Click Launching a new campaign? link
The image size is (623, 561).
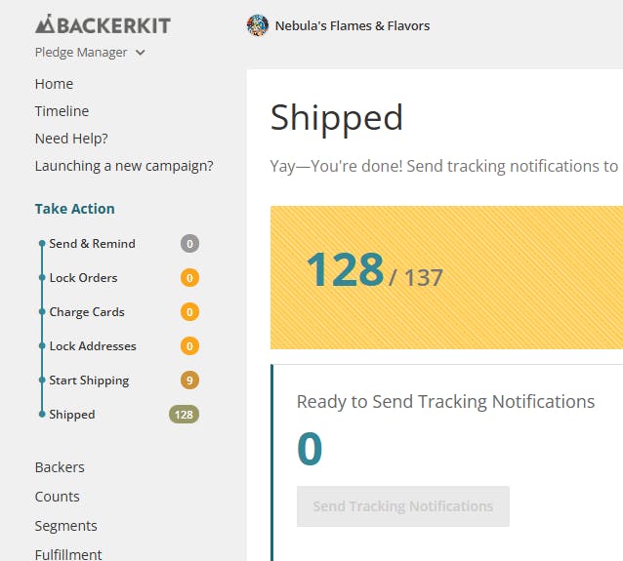(x=124, y=166)
